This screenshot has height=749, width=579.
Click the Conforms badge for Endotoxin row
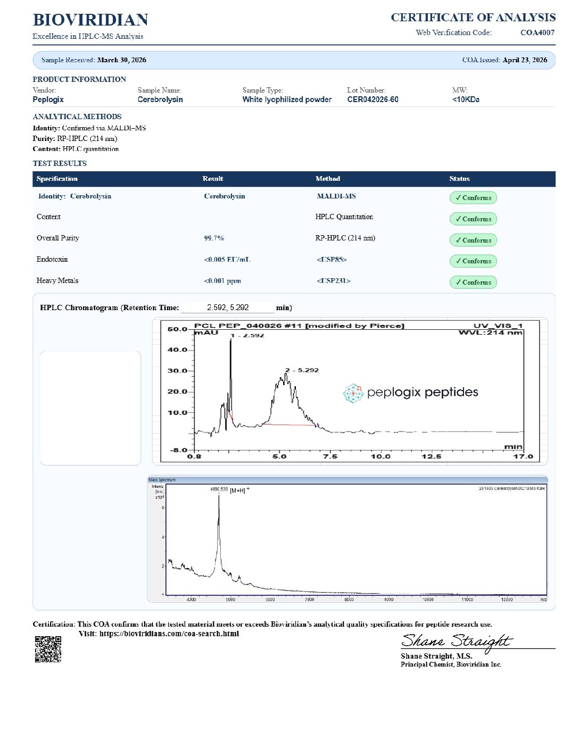[473, 261]
